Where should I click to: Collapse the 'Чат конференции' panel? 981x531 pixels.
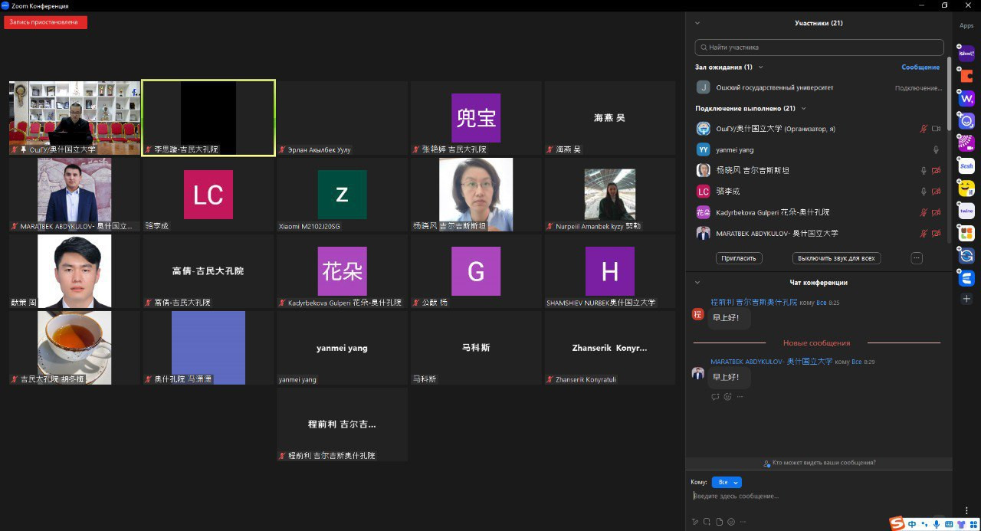click(697, 283)
